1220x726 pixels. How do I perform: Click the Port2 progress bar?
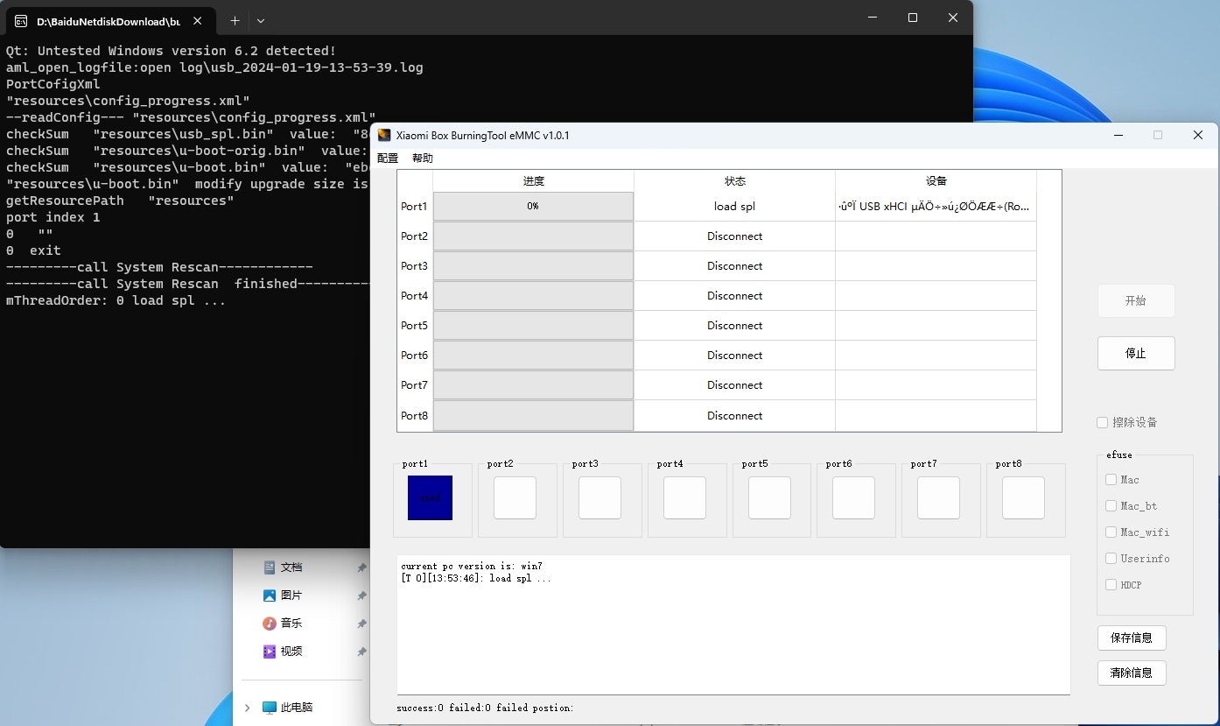point(533,236)
